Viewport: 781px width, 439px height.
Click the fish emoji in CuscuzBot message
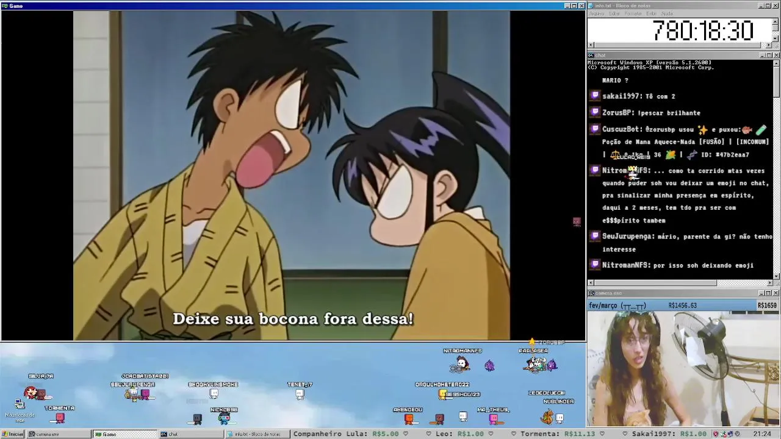pyautogui.click(x=747, y=129)
